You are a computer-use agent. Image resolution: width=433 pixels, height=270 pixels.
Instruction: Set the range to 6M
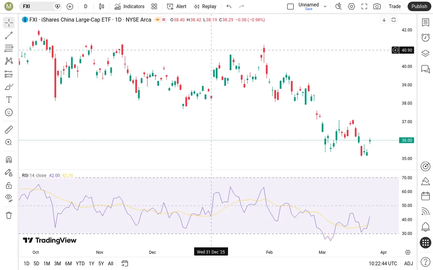click(x=68, y=264)
